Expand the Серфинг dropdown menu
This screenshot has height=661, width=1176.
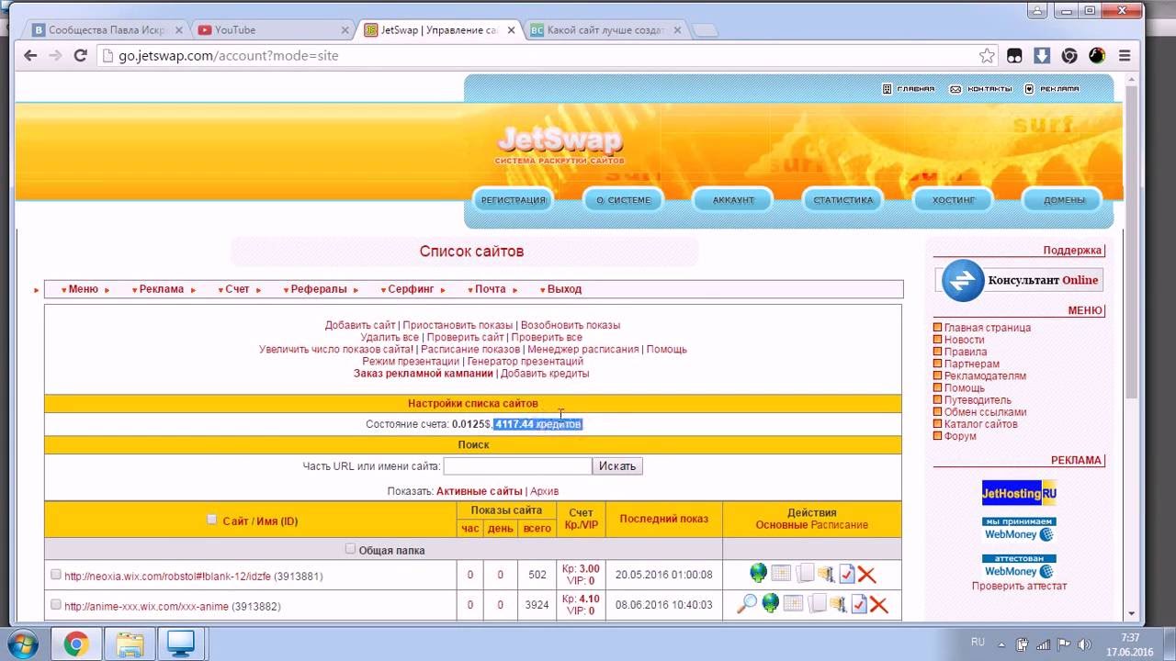point(413,289)
